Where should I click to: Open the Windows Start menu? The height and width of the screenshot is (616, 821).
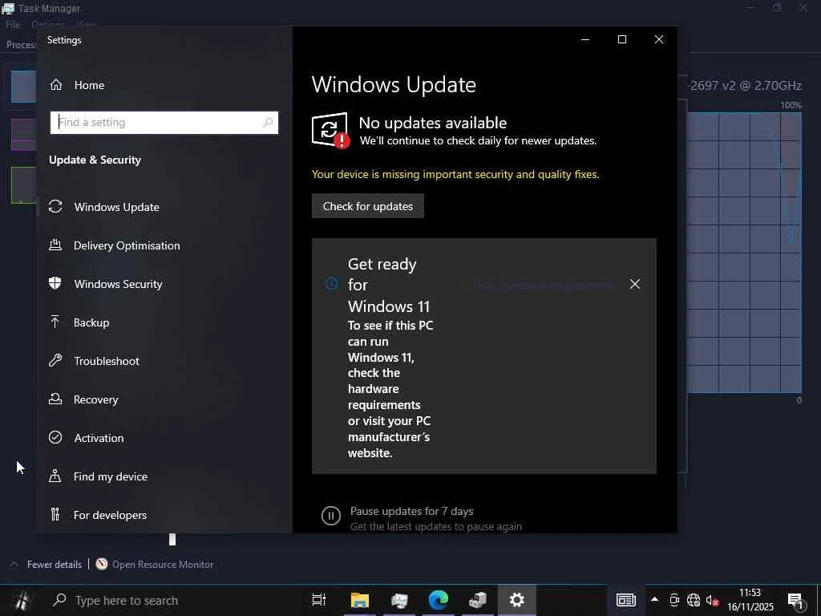click(21, 600)
